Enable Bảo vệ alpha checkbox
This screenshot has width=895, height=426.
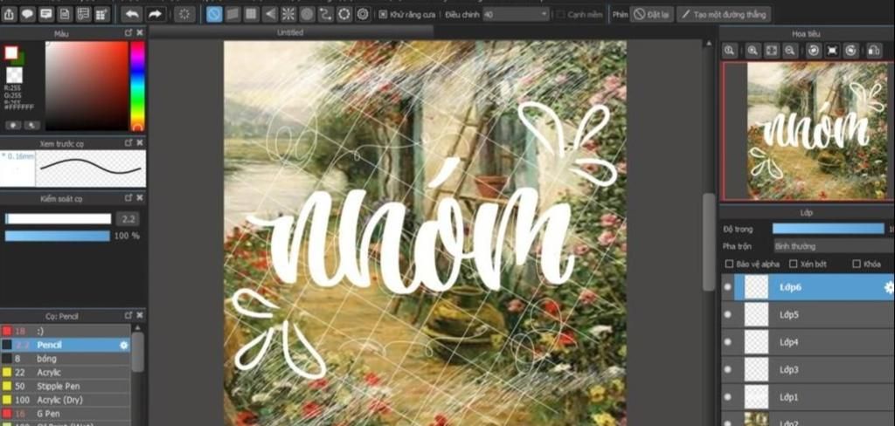[729, 264]
